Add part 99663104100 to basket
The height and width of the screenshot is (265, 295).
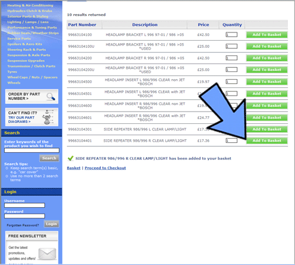[x=267, y=35]
